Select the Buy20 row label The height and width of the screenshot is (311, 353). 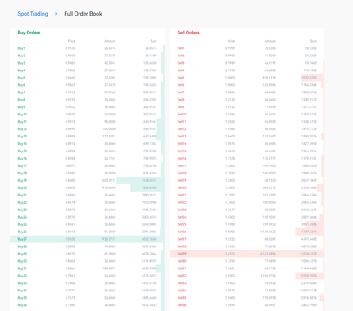[x=22, y=188]
